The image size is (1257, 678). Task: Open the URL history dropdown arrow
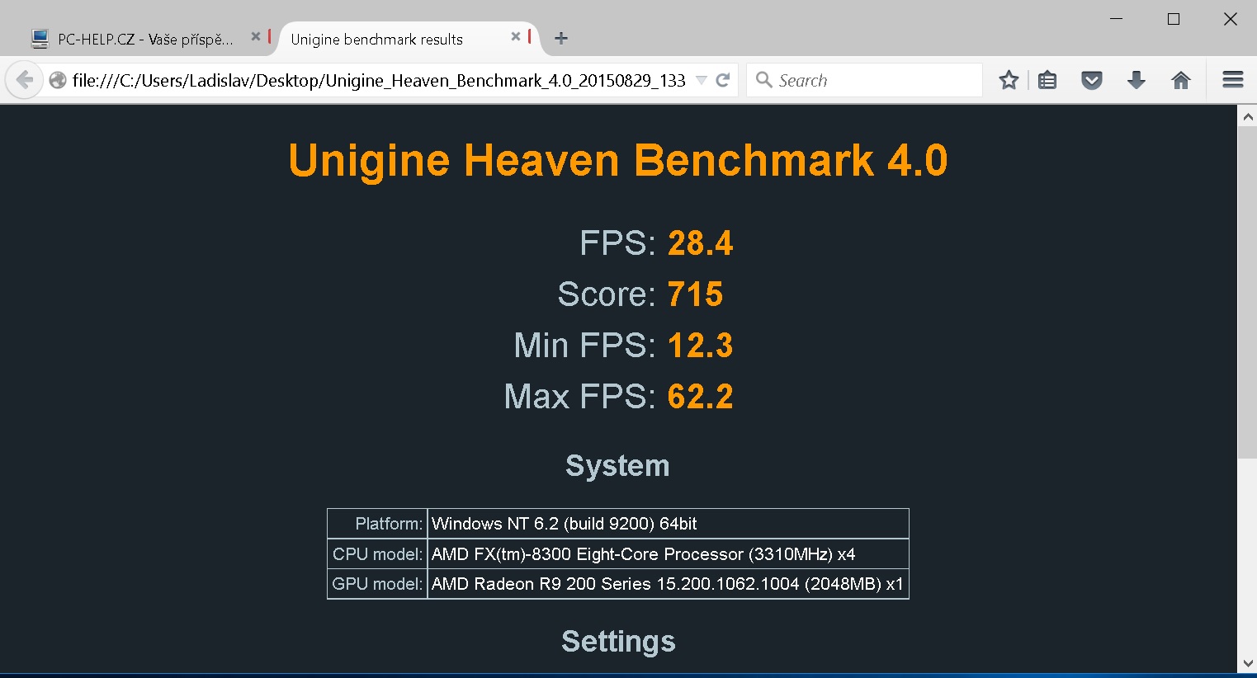click(702, 80)
